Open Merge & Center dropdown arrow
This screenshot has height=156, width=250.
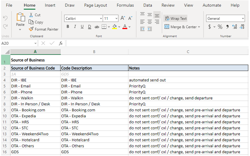199,27
